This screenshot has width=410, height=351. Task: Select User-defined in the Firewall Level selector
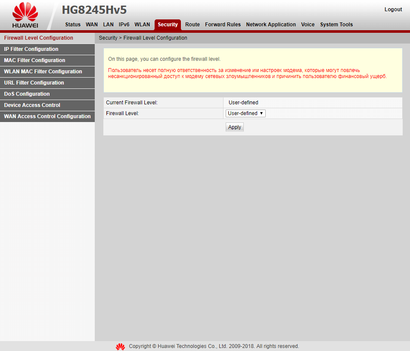(245, 113)
